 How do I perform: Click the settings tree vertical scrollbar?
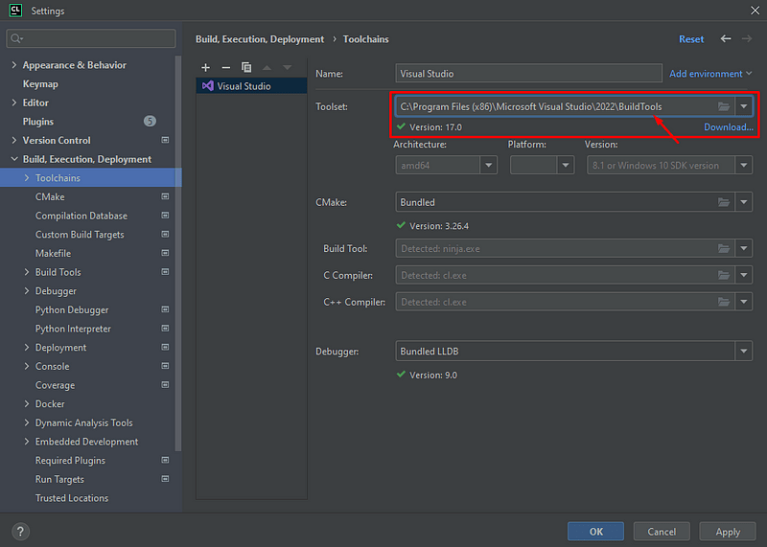tap(178, 253)
